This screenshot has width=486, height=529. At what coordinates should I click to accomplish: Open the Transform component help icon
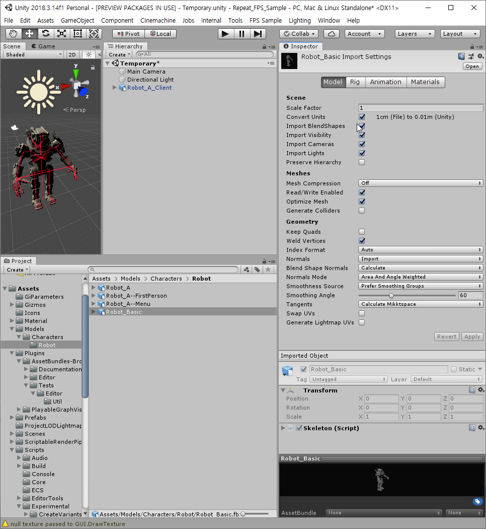pos(472,390)
